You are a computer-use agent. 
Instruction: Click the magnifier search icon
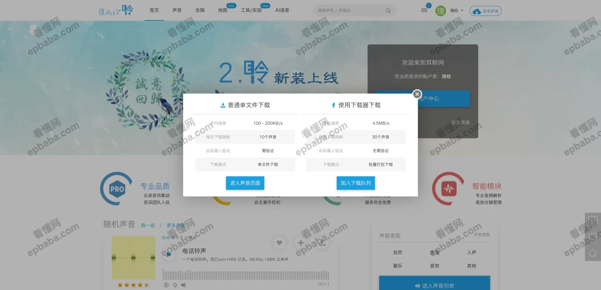(x=388, y=11)
